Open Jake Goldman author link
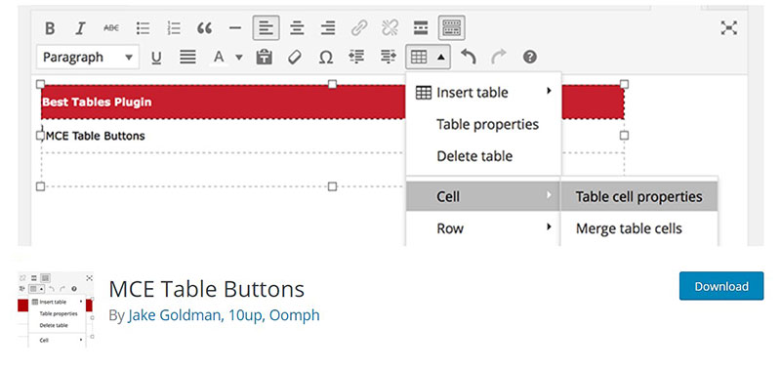Viewport: 781px width, 368px height. tap(174, 315)
